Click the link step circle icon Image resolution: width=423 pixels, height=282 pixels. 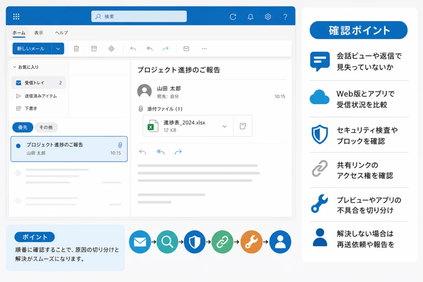coord(222,242)
